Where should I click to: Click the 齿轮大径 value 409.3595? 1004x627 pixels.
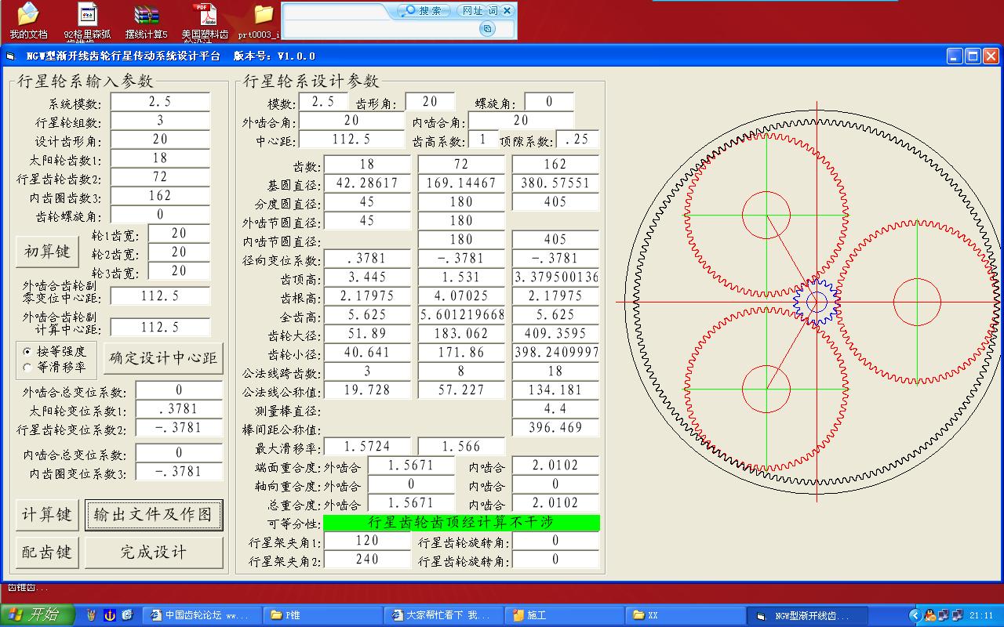(555, 334)
